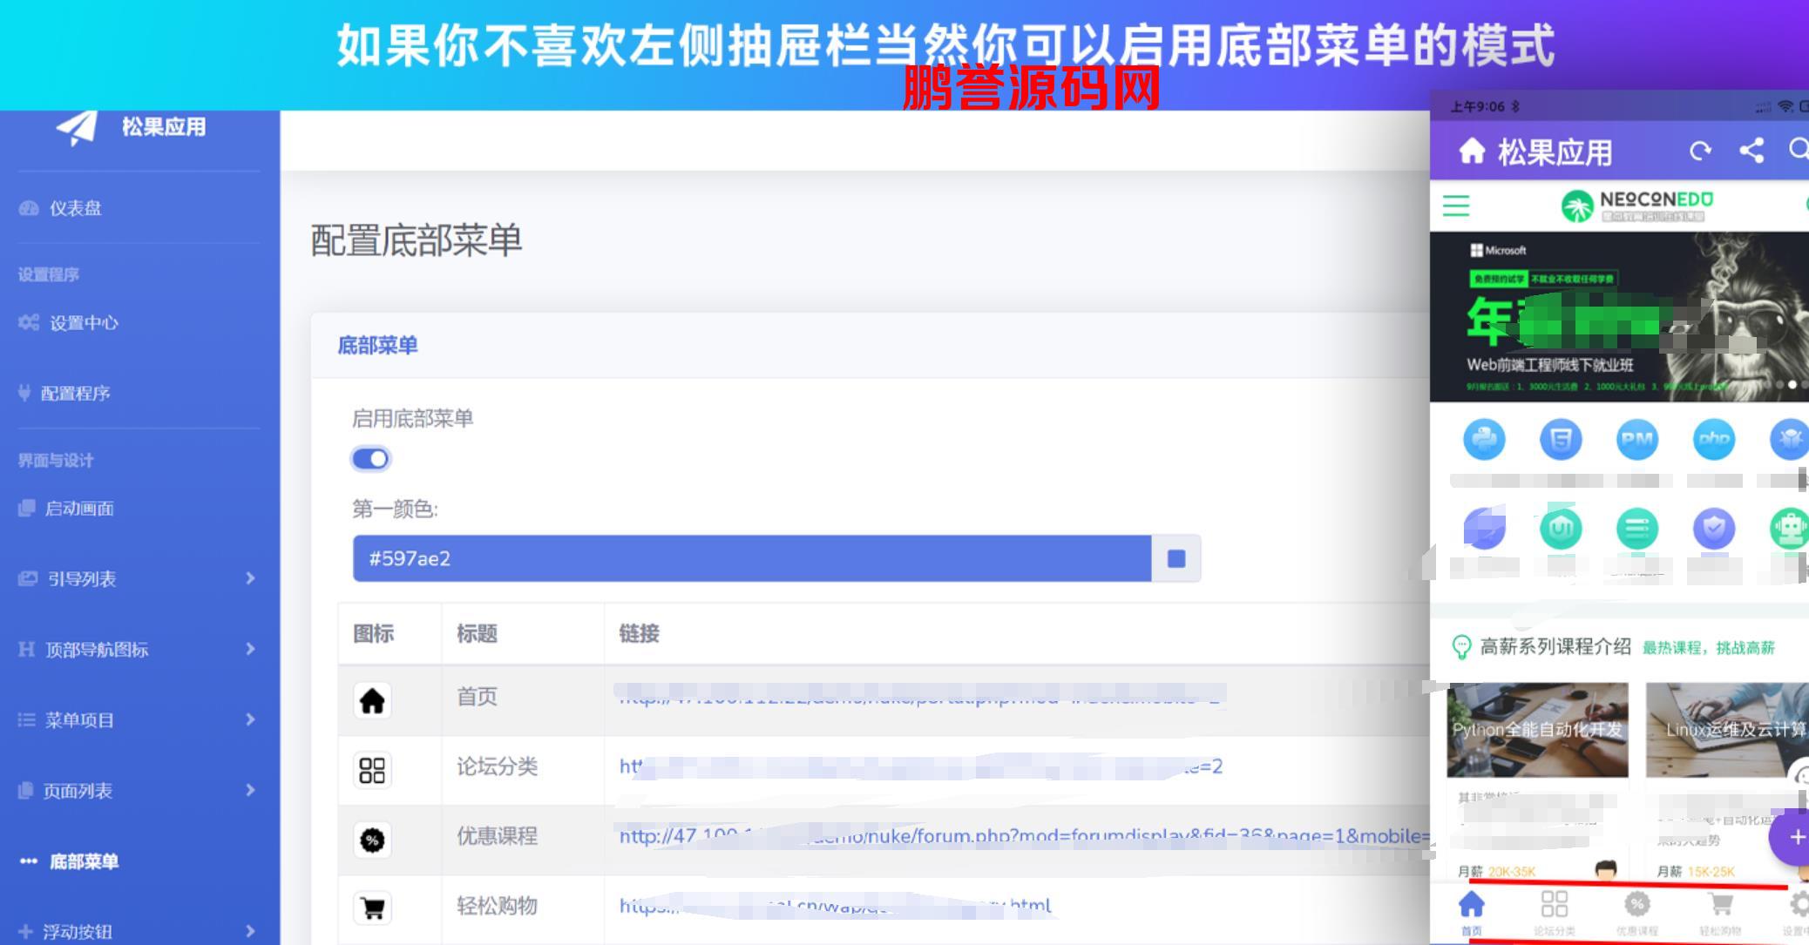Image resolution: width=1809 pixels, height=945 pixels.
Task: Click the plus icon beside 浮动按钮
Action: tap(25, 932)
